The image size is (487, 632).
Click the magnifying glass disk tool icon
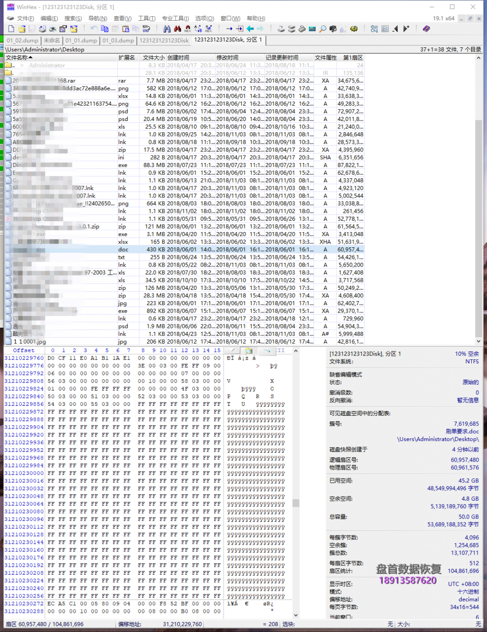(323, 29)
